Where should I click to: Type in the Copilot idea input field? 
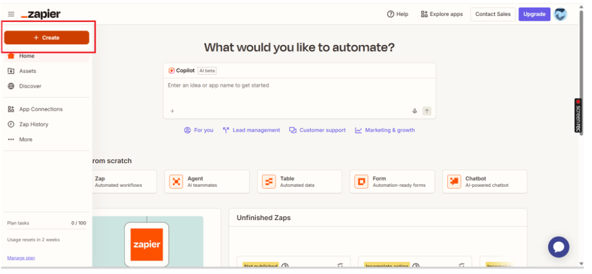299,85
